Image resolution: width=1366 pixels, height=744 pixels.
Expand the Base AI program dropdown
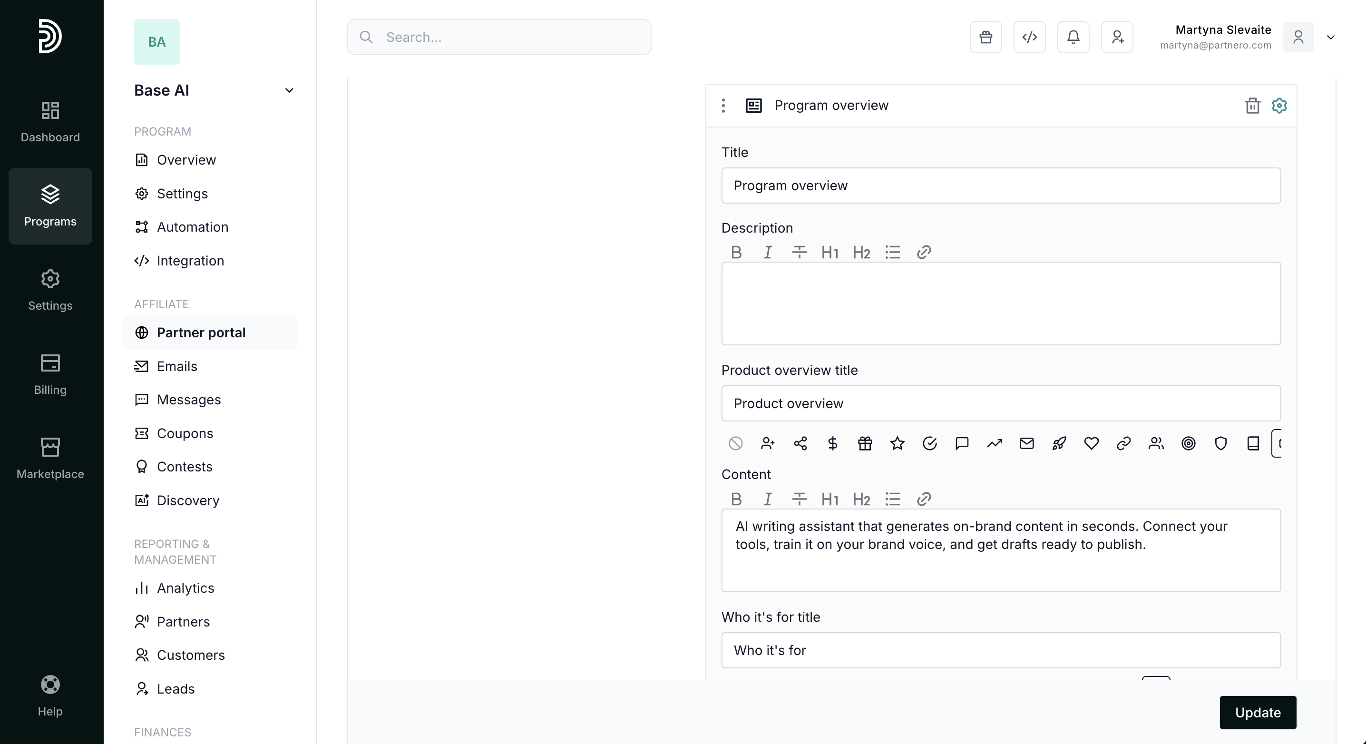pos(289,91)
